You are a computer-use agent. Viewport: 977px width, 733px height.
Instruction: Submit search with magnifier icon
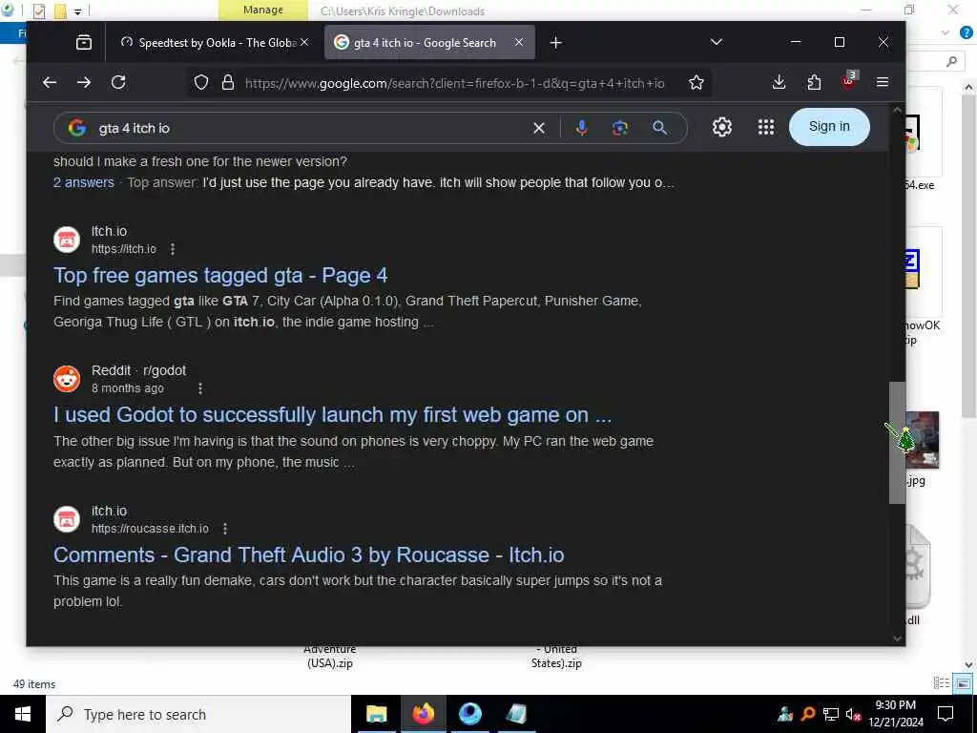pos(660,128)
